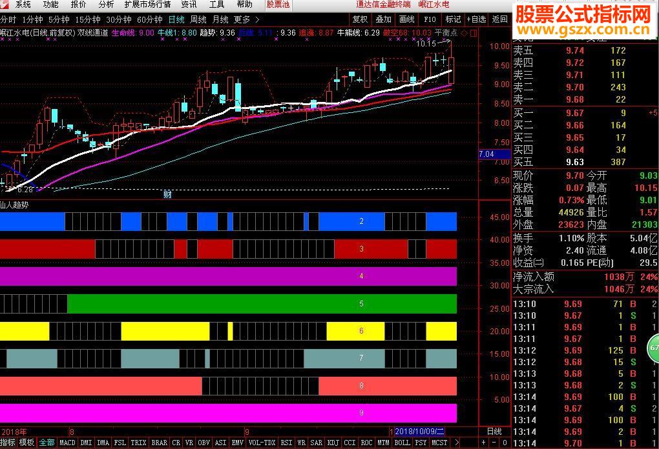659x449 pixels.
Task: Click the green trend band labeled 5
Action: [x=262, y=303]
